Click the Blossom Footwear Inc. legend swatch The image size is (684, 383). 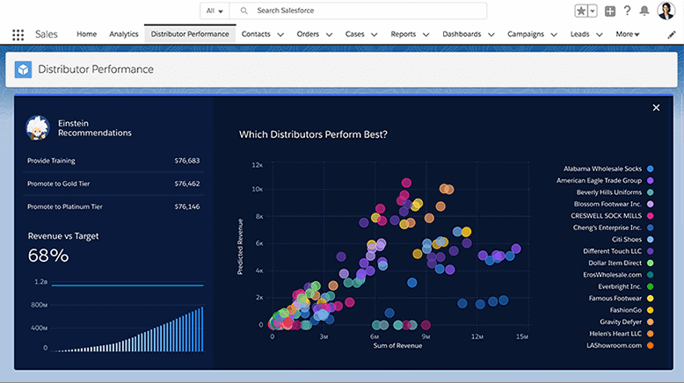click(x=650, y=204)
